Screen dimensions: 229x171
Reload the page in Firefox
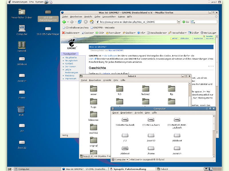(80, 22)
